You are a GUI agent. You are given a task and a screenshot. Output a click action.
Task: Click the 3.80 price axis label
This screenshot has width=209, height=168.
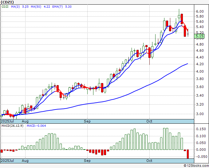tap(200, 79)
